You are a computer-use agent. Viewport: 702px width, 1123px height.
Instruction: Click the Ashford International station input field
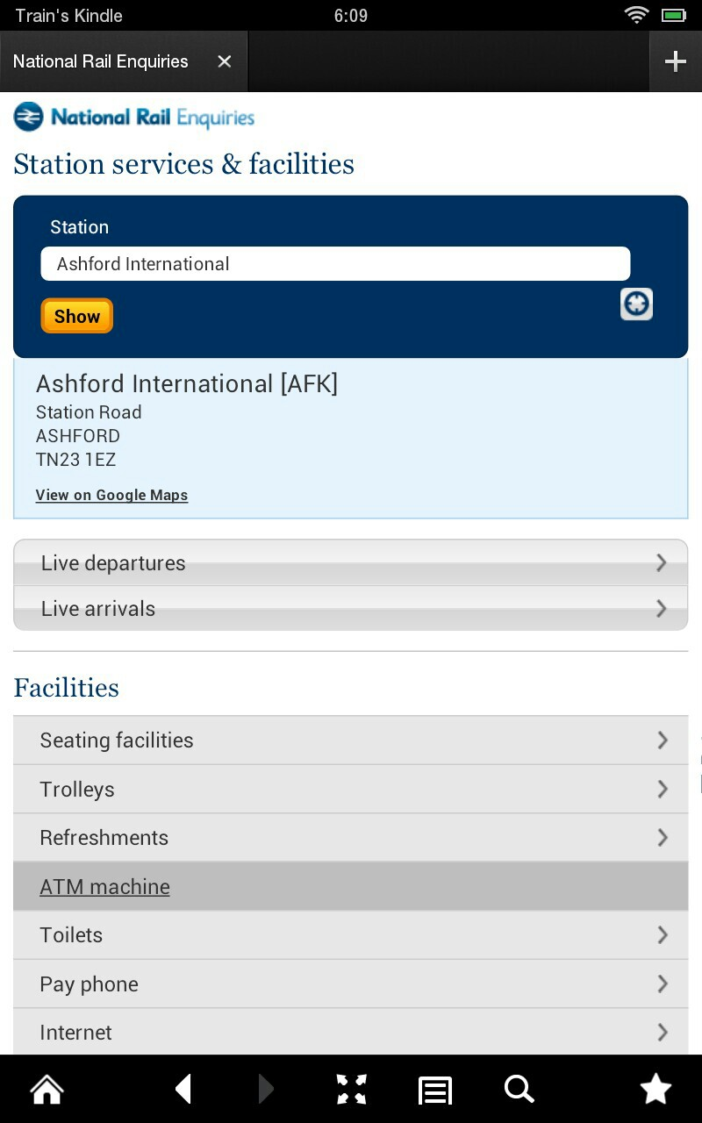pos(335,263)
